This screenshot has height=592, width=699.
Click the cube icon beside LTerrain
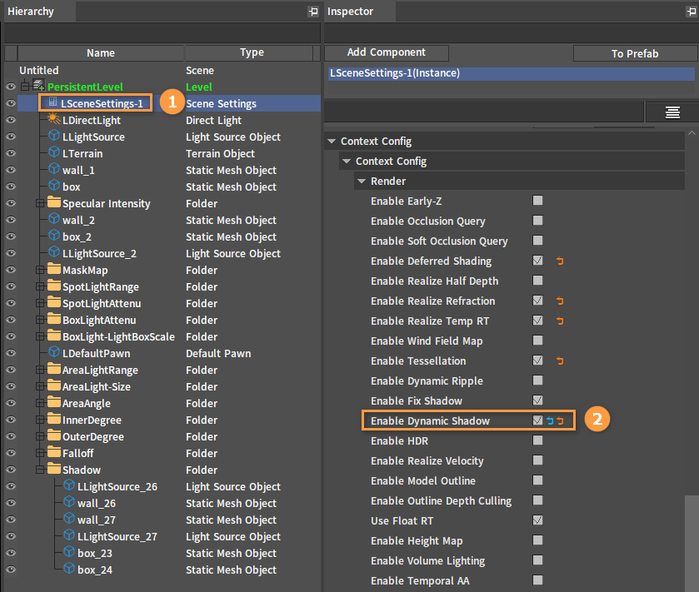(54, 152)
